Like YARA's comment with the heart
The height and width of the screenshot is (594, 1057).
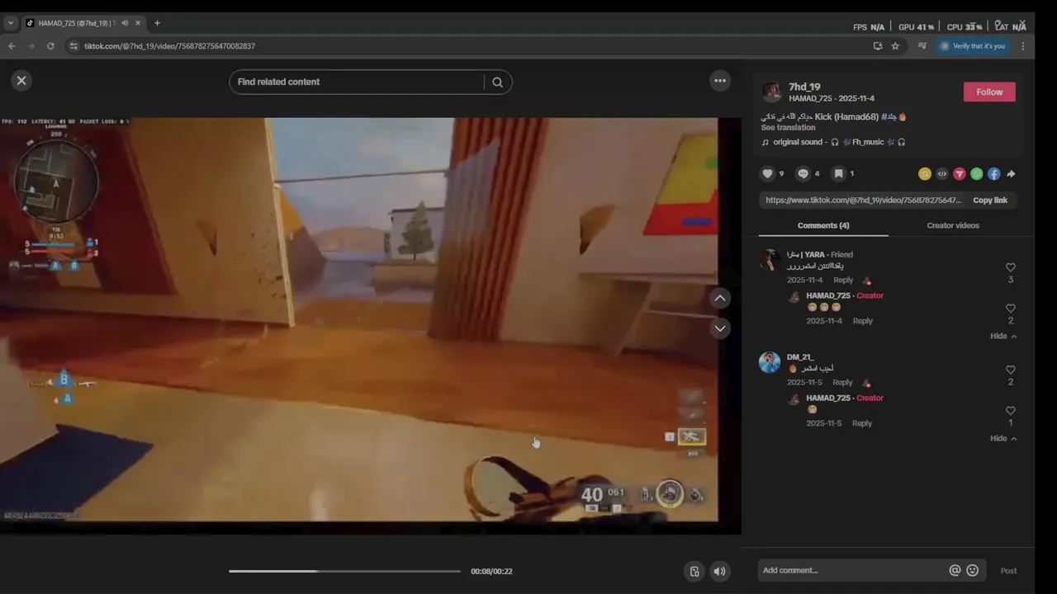[1010, 267]
